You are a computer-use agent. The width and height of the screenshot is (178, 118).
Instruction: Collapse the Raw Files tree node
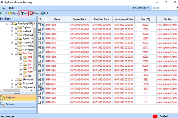tap(12, 54)
